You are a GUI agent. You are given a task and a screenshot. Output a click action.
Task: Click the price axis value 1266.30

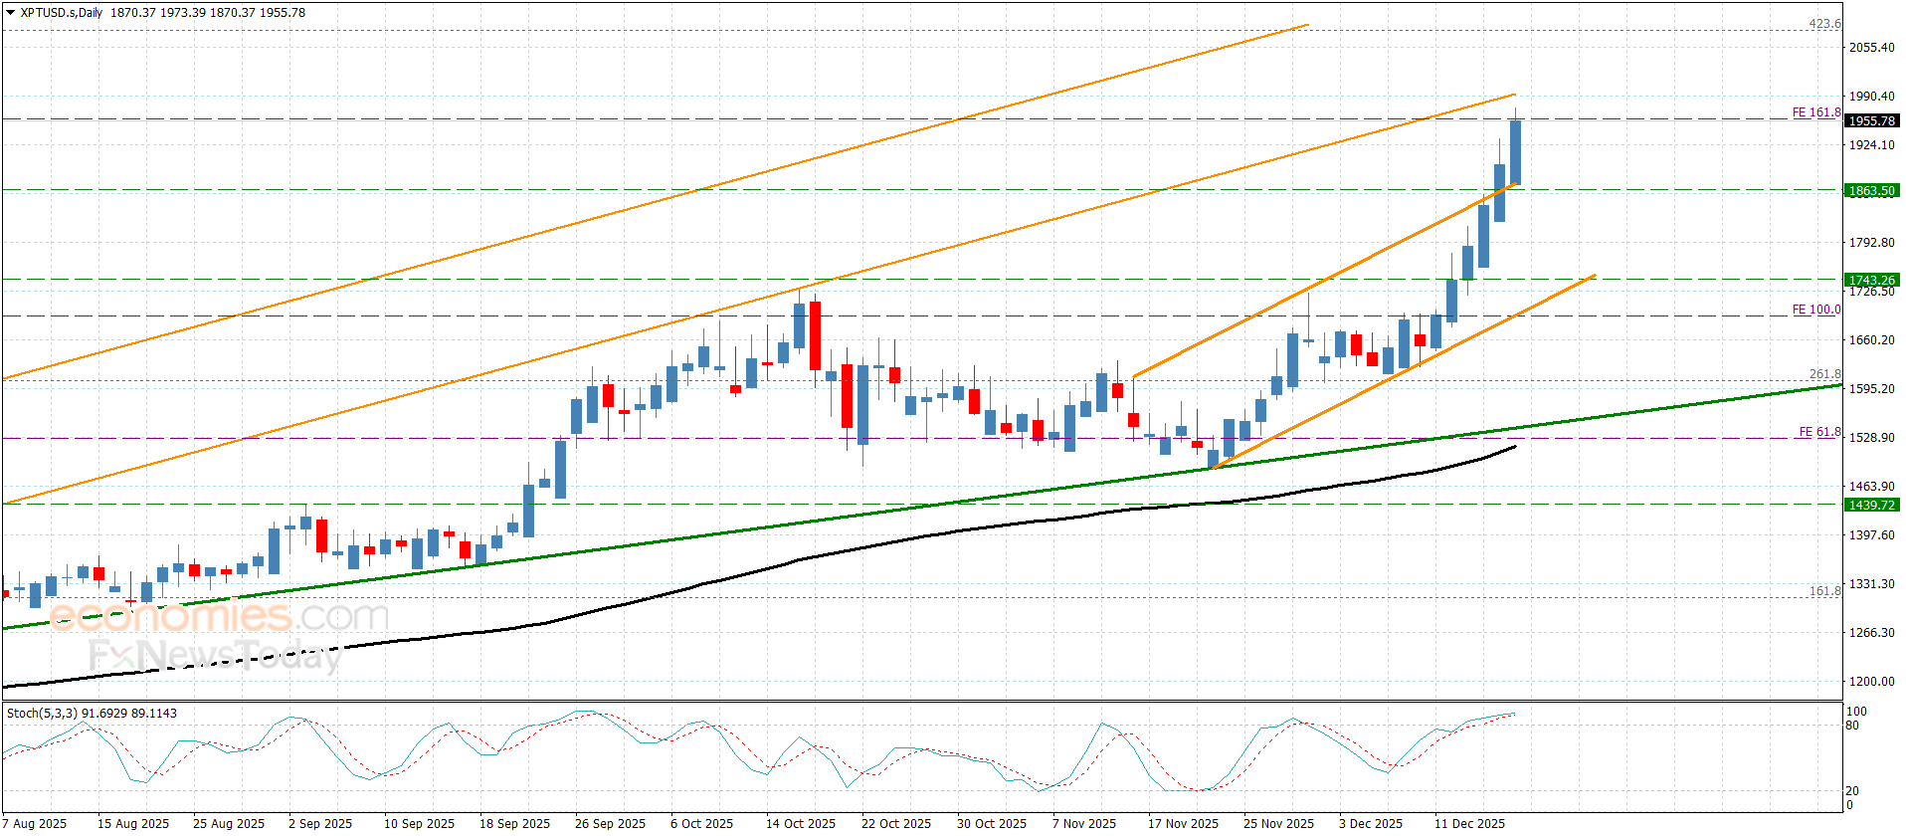pos(1872,632)
